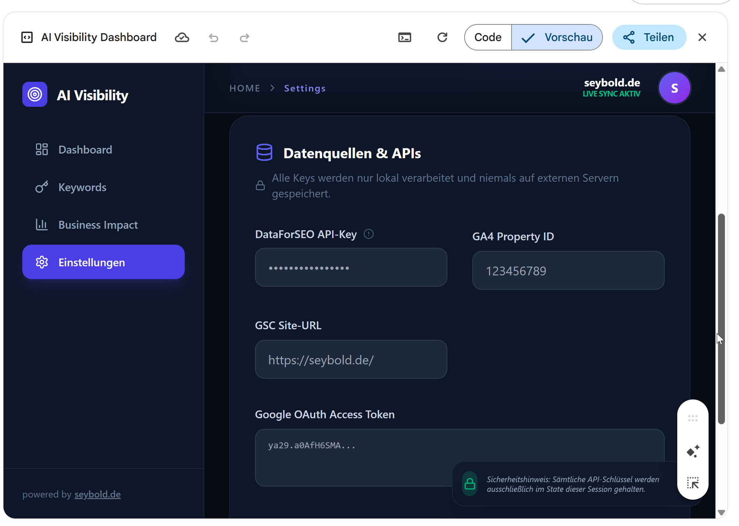Select Einstellungen in the sidebar
The height and width of the screenshot is (526, 739).
(103, 262)
